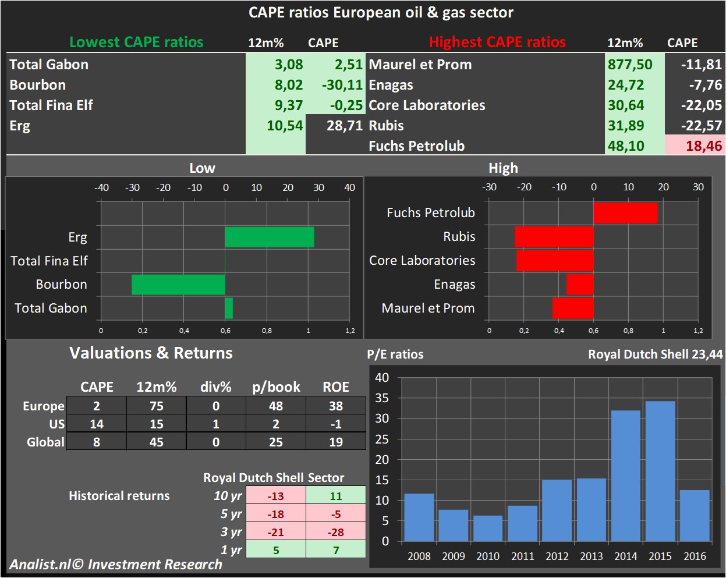Screen dimensions: 726x578
Task: Select the green "Lowest CAPE ratios" heading
Action: click(x=136, y=42)
